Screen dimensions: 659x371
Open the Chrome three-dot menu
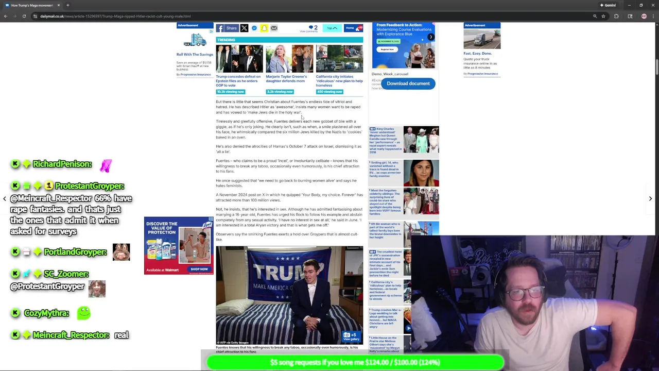653,16
